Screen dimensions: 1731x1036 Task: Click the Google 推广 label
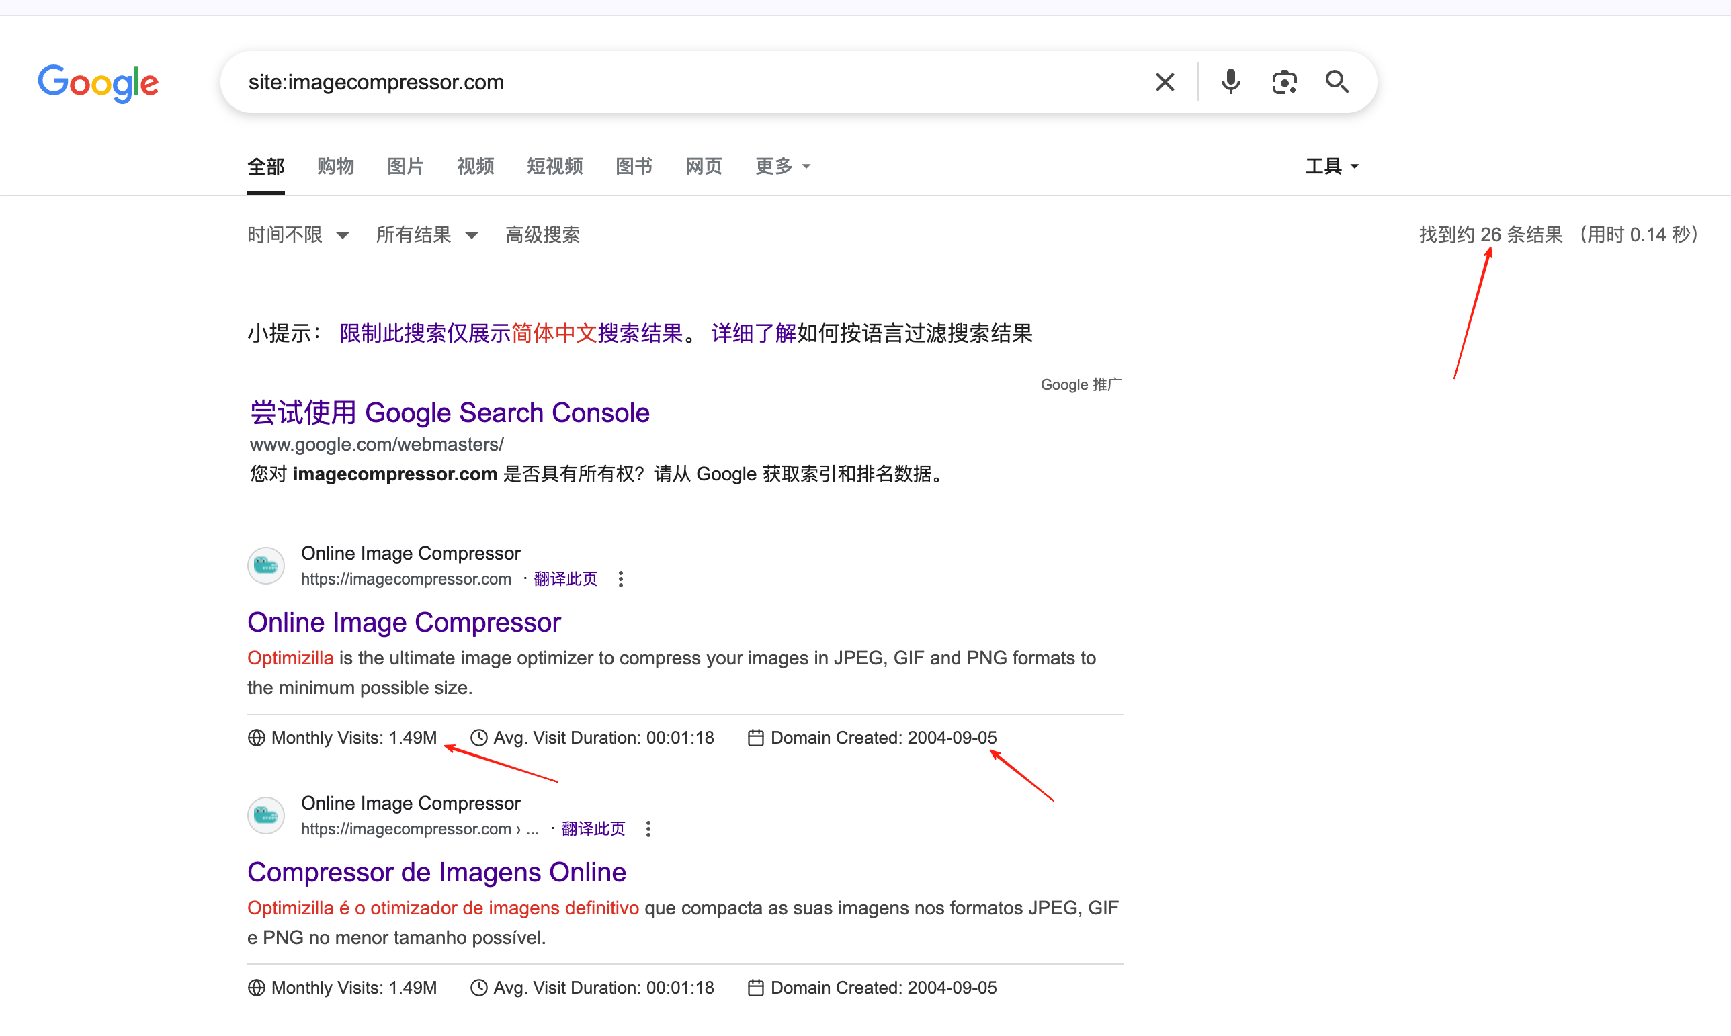click(x=1081, y=385)
